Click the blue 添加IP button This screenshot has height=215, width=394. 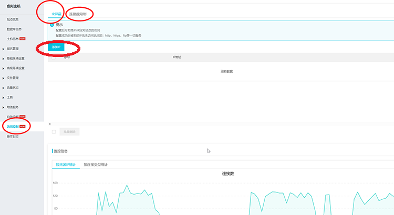click(x=56, y=47)
